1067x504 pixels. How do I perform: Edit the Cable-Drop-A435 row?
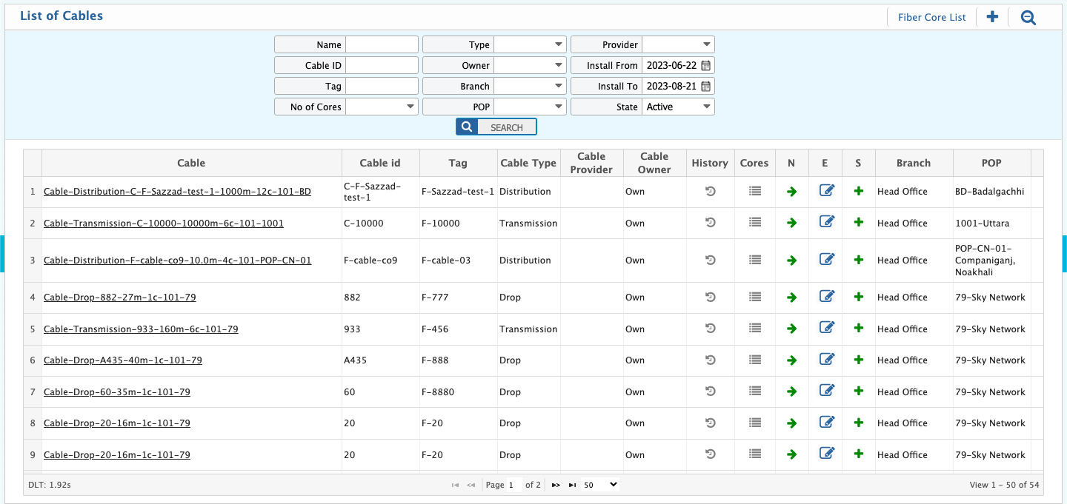(826, 360)
